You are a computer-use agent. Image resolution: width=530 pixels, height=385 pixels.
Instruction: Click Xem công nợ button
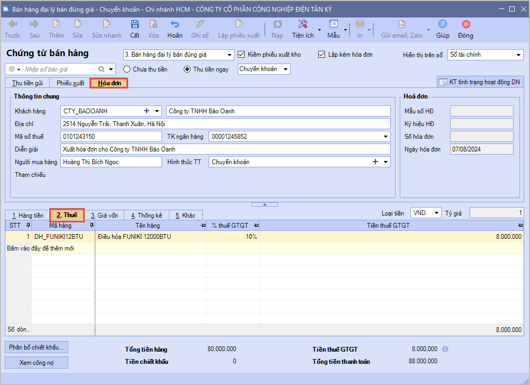click(x=37, y=363)
